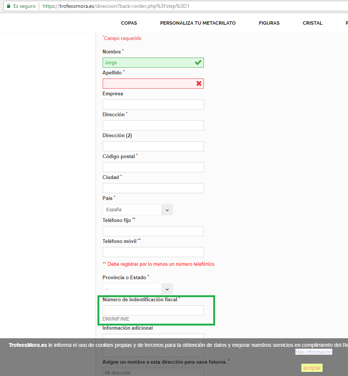Open the FIGURAS menu

(x=269, y=23)
